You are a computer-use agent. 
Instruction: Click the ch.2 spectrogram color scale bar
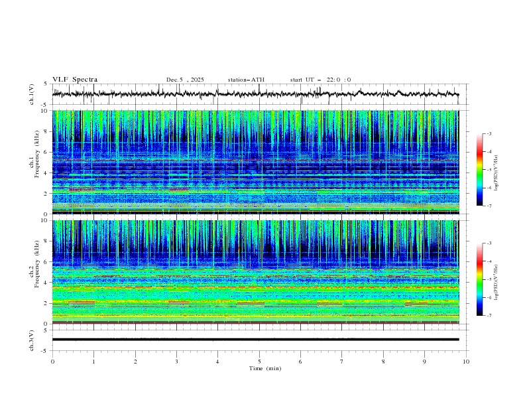(x=479, y=279)
